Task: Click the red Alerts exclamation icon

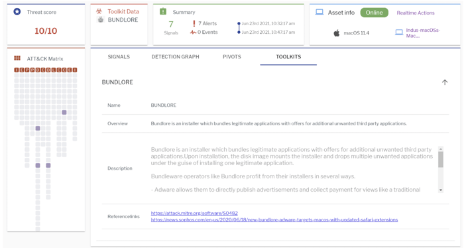Action: point(194,23)
